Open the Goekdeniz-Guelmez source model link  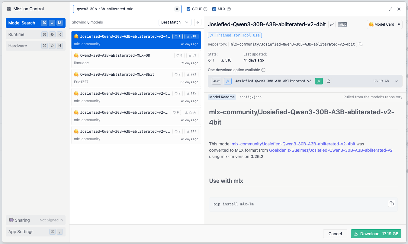(x=331, y=150)
